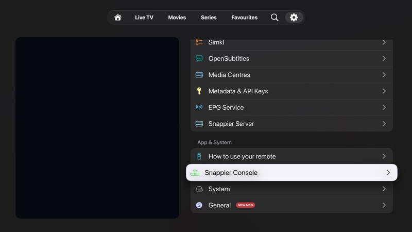Go to the Home screen icon
This screenshot has height=232, width=412.
pyautogui.click(x=118, y=18)
